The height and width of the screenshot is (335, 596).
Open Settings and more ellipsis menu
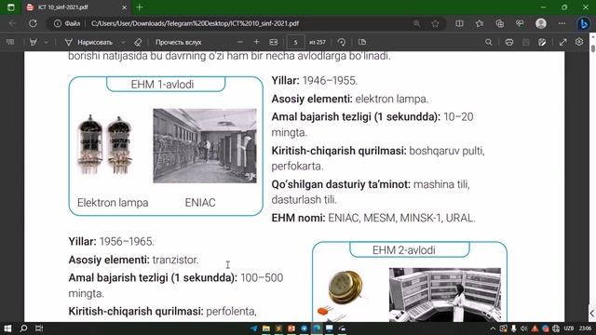(x=562, y=23)
